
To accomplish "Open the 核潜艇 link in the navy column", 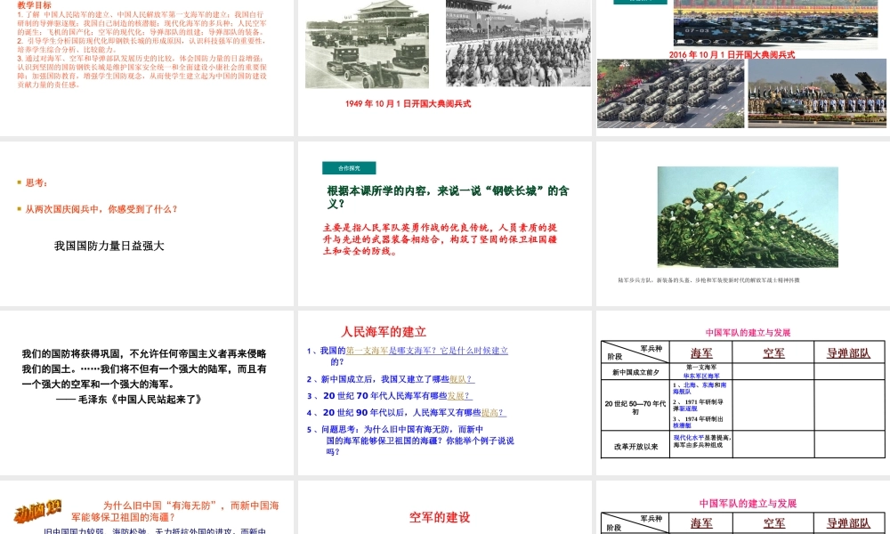I will click(x=683, y=425).
